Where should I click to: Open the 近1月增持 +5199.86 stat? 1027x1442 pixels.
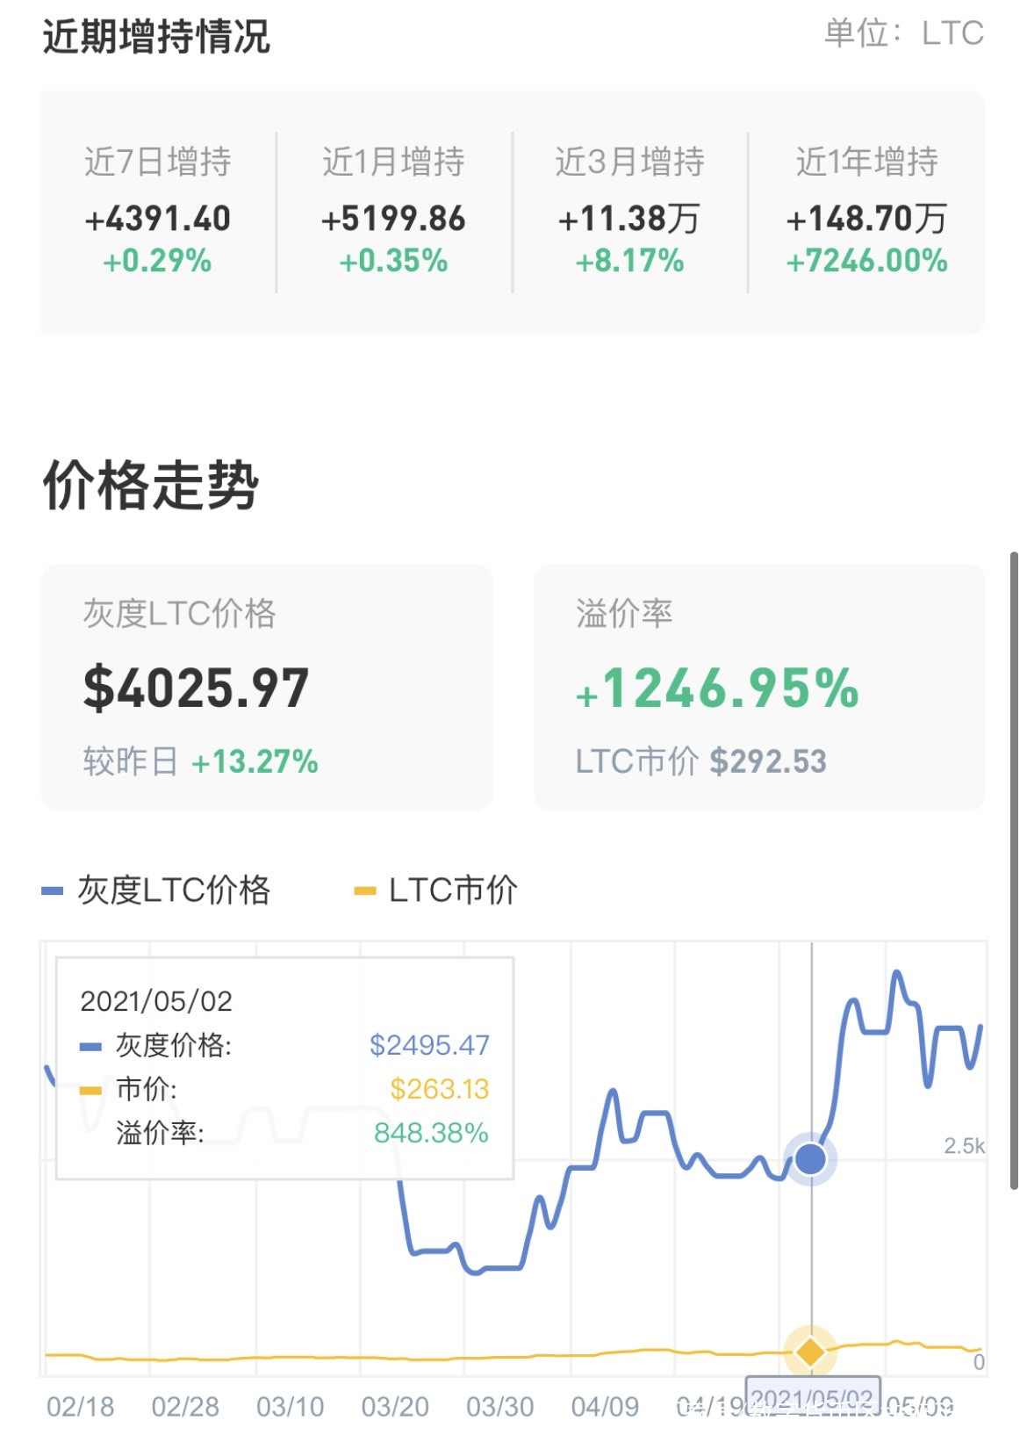[x=393, y=212]
